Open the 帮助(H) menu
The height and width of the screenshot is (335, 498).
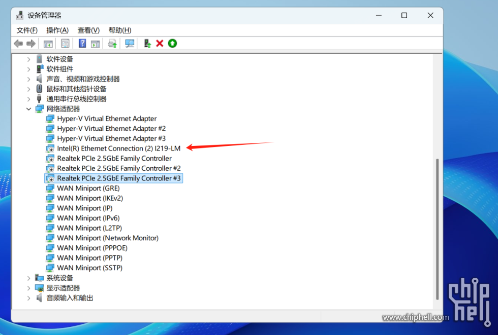[120, 30]
